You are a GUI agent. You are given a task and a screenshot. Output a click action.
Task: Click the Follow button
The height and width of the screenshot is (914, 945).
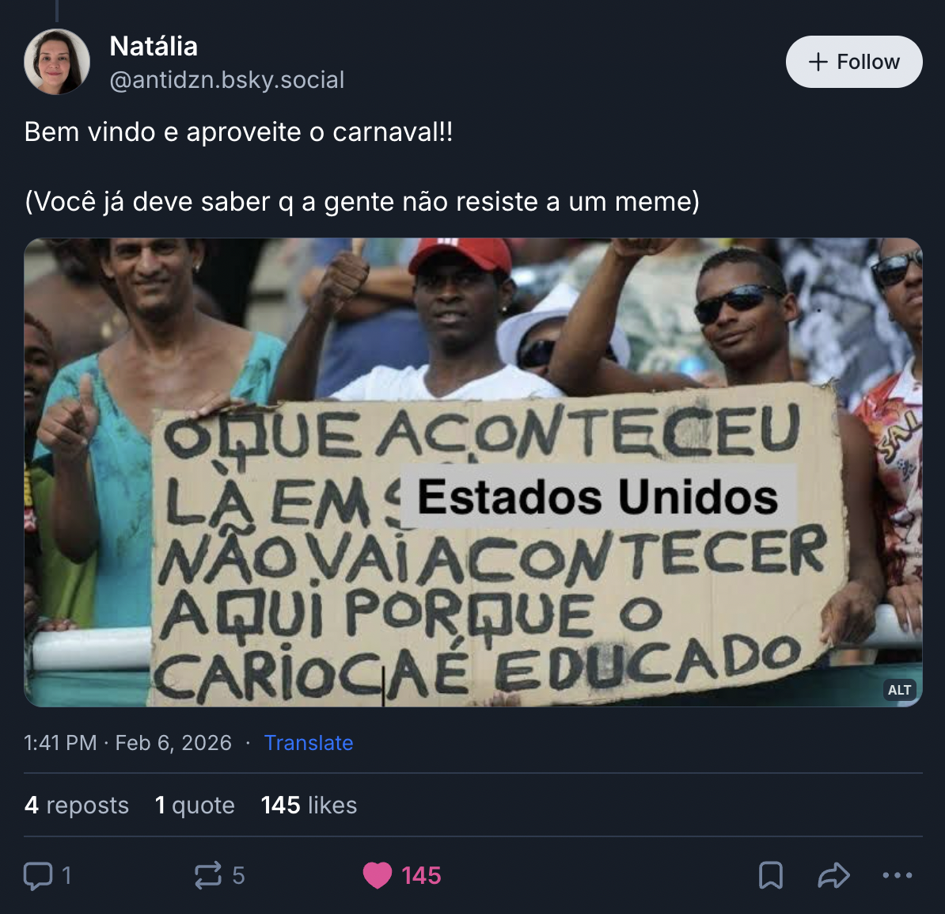pyautogui.click(x=853, y=62)
